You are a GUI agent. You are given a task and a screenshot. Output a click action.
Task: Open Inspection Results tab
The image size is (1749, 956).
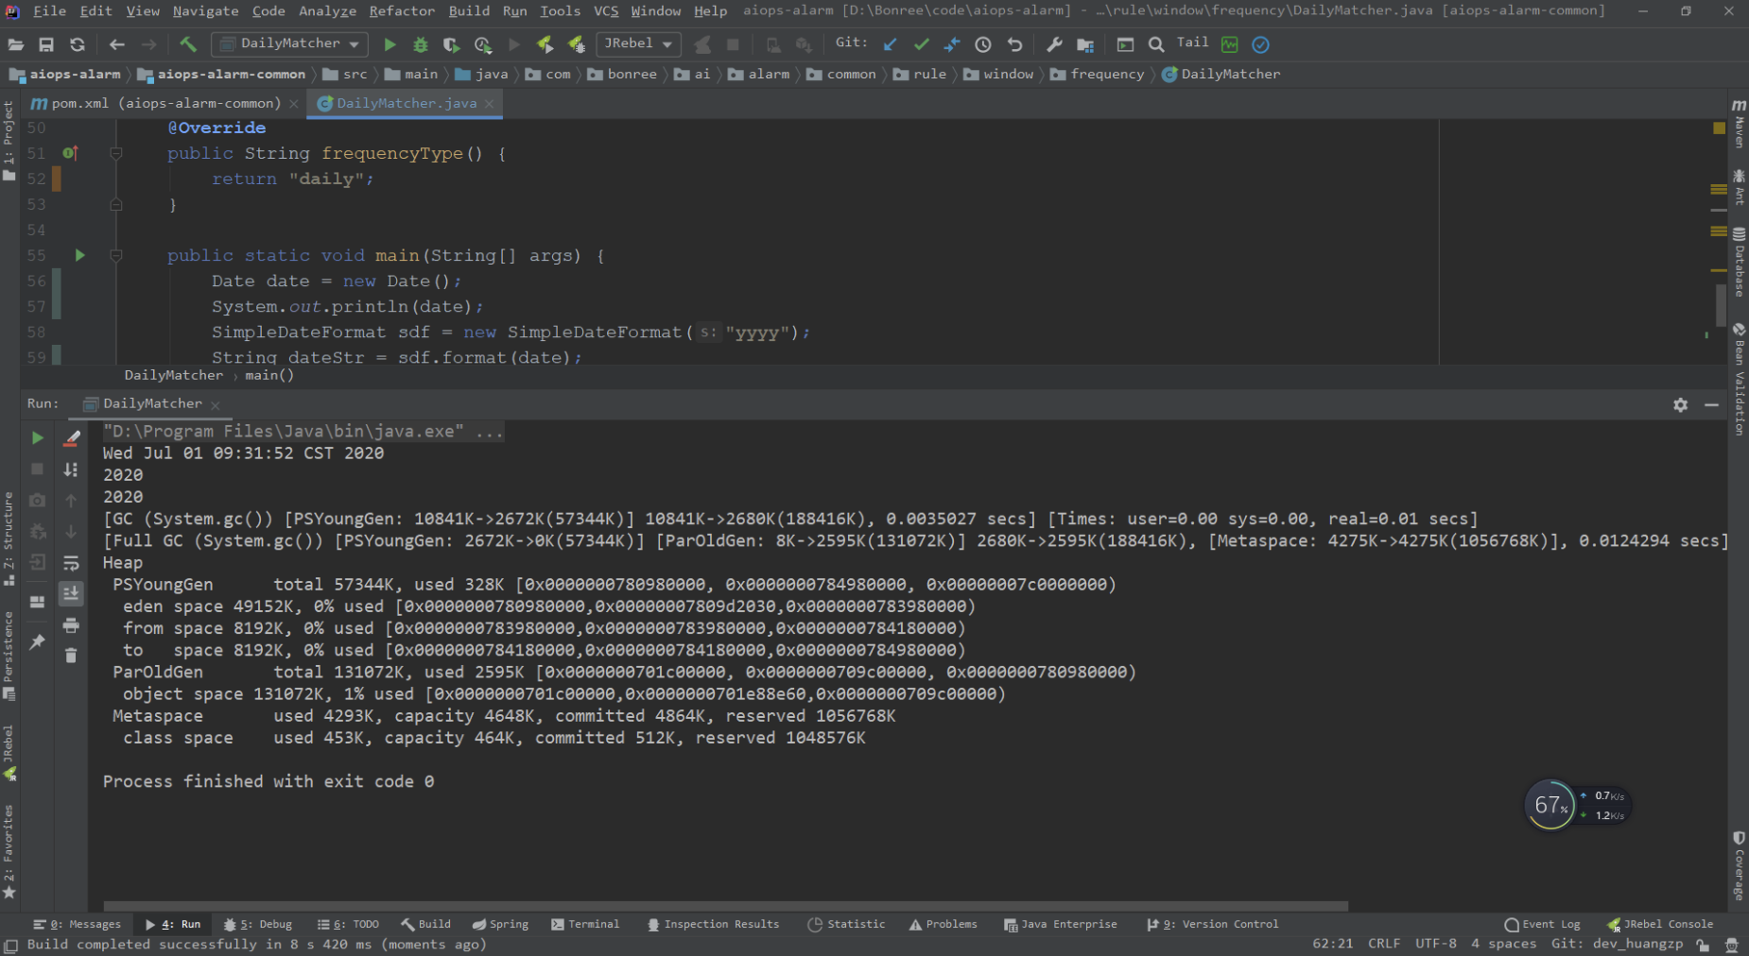[x=713, y=925]
